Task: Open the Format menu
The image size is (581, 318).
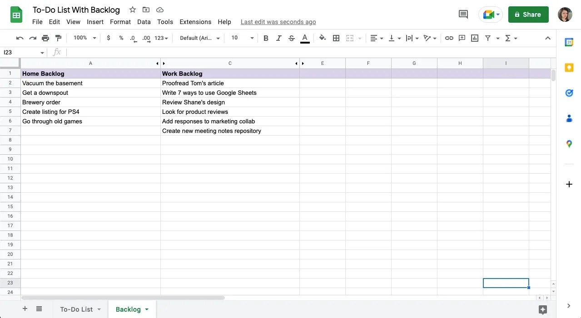Action: click(120, 22)
